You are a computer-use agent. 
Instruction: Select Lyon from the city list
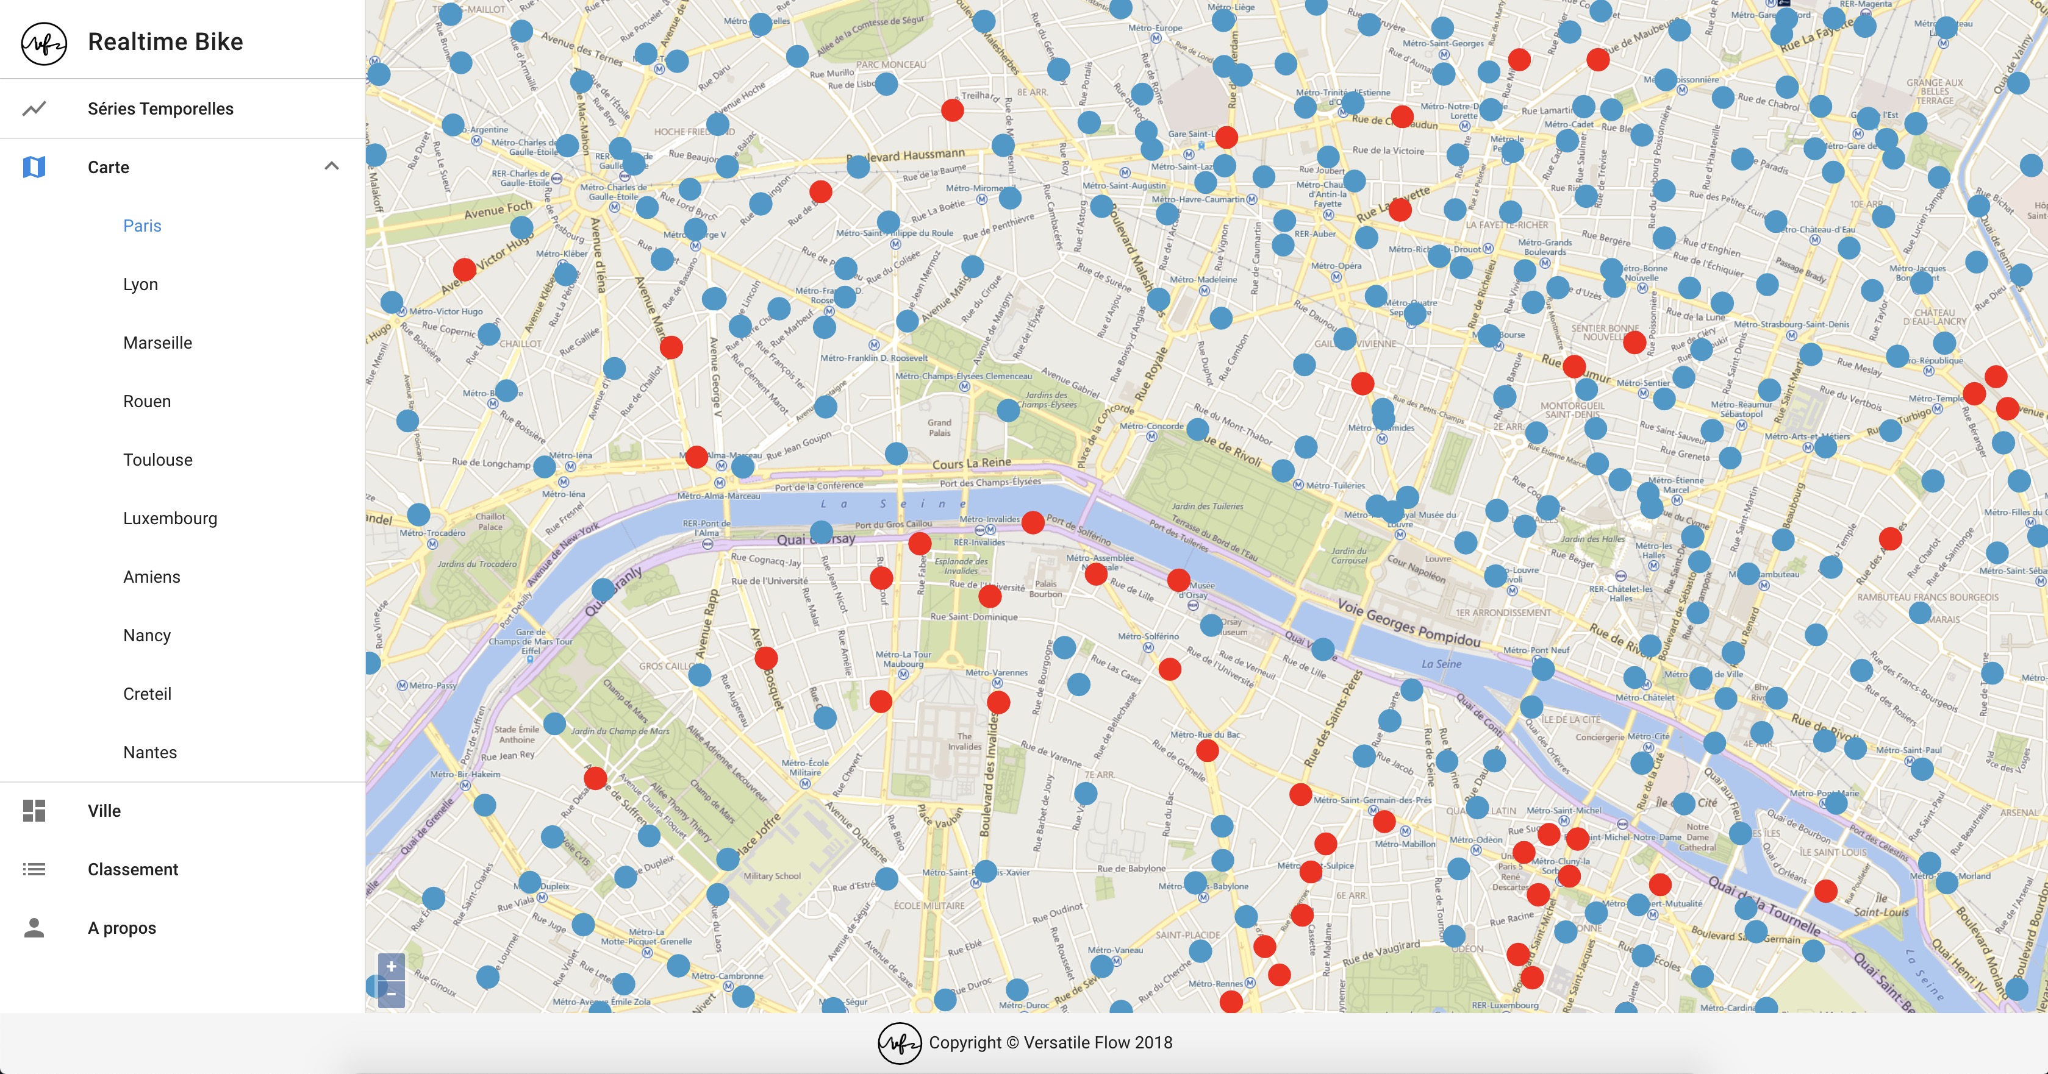tap(141, 285)
